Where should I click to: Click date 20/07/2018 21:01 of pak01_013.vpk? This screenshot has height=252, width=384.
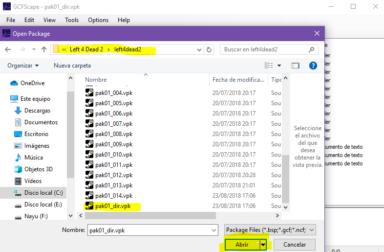[234, 185]
